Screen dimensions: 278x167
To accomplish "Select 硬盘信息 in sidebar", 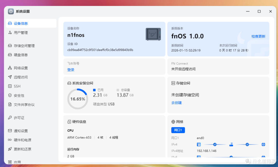I will coord(31,55).
